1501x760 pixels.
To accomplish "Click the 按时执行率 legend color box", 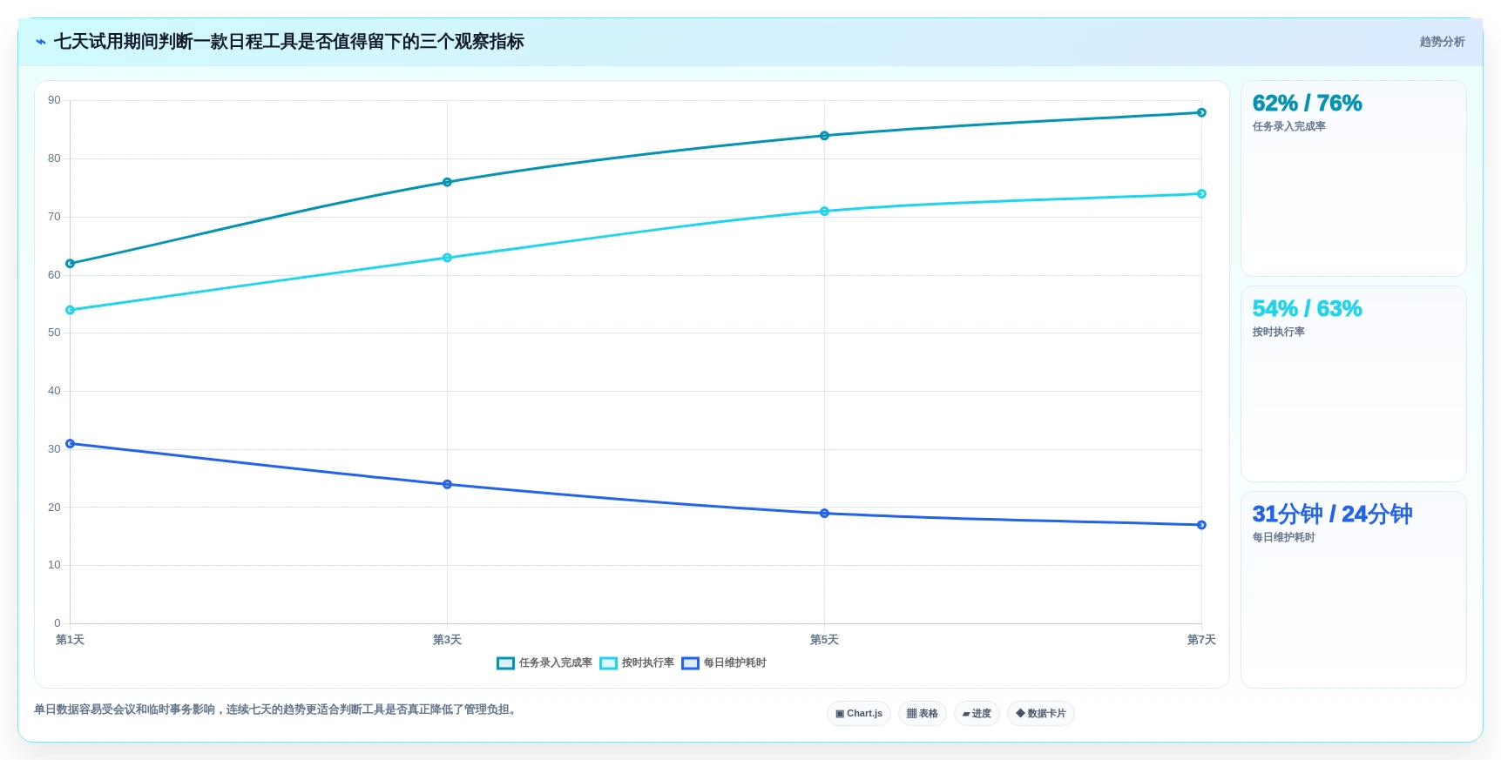I will tap(608, 663).
